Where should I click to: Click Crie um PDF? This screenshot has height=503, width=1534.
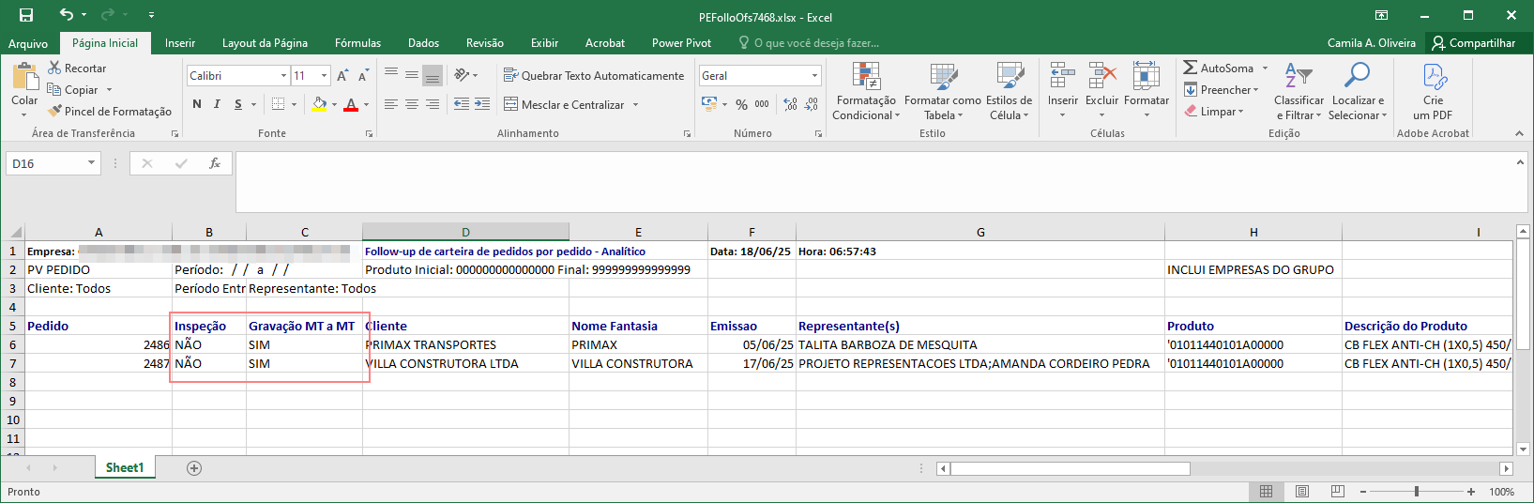coord(1433,91)
